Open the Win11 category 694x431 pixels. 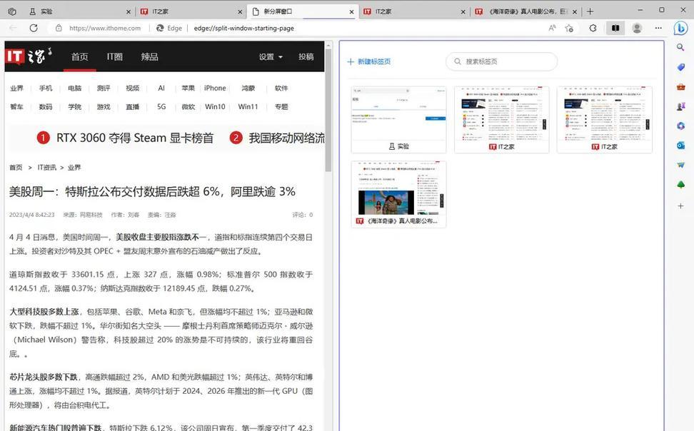pyautogui.click(x=248, y=106)
